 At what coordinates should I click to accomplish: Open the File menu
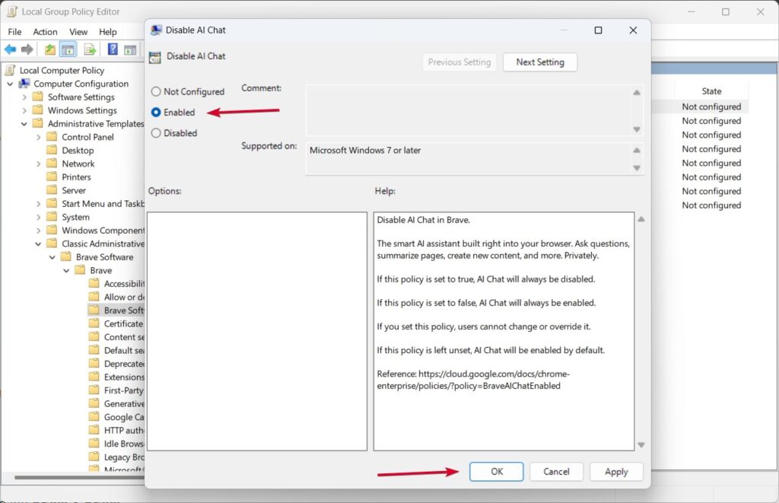tap(15, 32)
